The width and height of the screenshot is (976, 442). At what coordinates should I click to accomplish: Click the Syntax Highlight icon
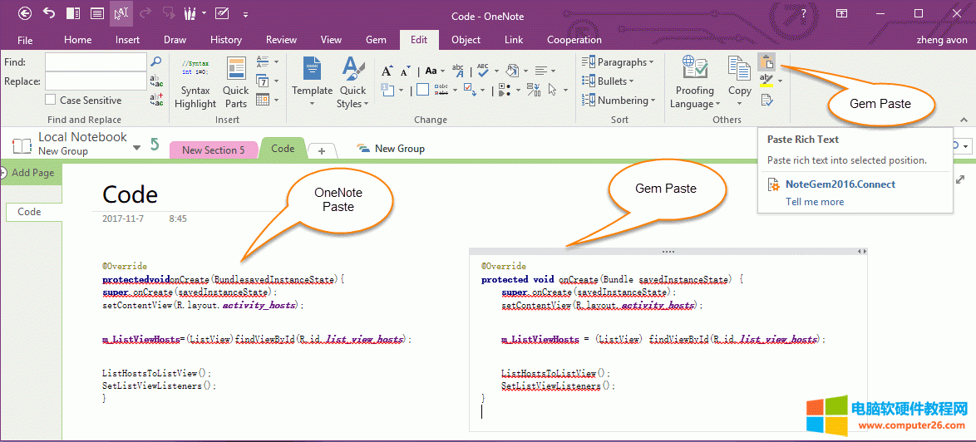[x=195, y=83]
